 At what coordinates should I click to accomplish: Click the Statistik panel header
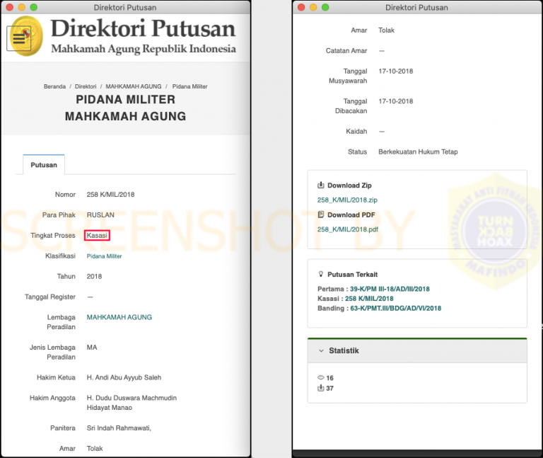click(417, 350)
